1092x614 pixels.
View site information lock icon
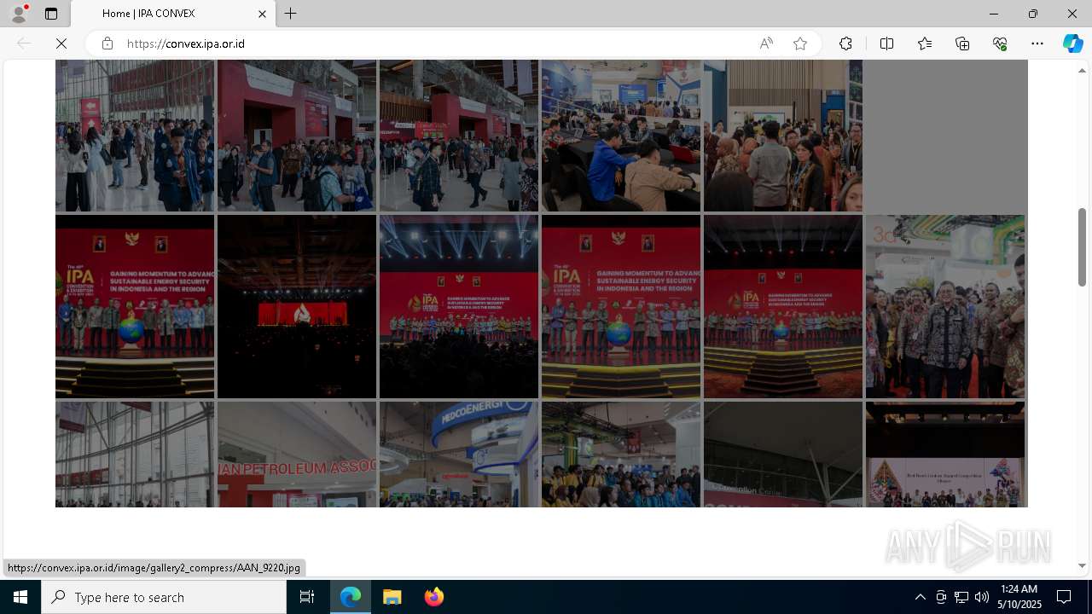(x=107, y=43)
